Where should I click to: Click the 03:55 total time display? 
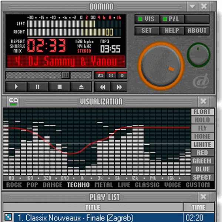(x=110, y=49)
